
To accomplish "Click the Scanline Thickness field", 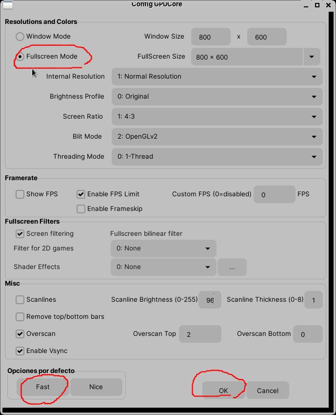I will 313,300.
